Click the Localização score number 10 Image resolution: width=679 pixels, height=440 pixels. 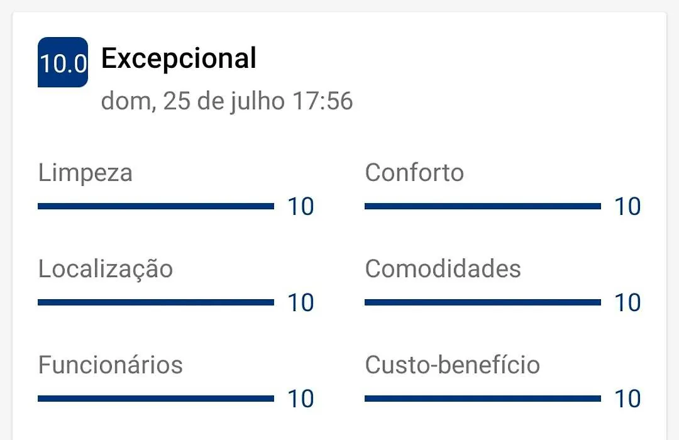pyautogui.click(x=301, y=303)
